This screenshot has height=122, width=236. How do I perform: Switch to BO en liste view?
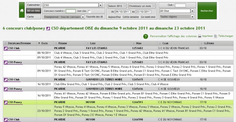point(33,11)
